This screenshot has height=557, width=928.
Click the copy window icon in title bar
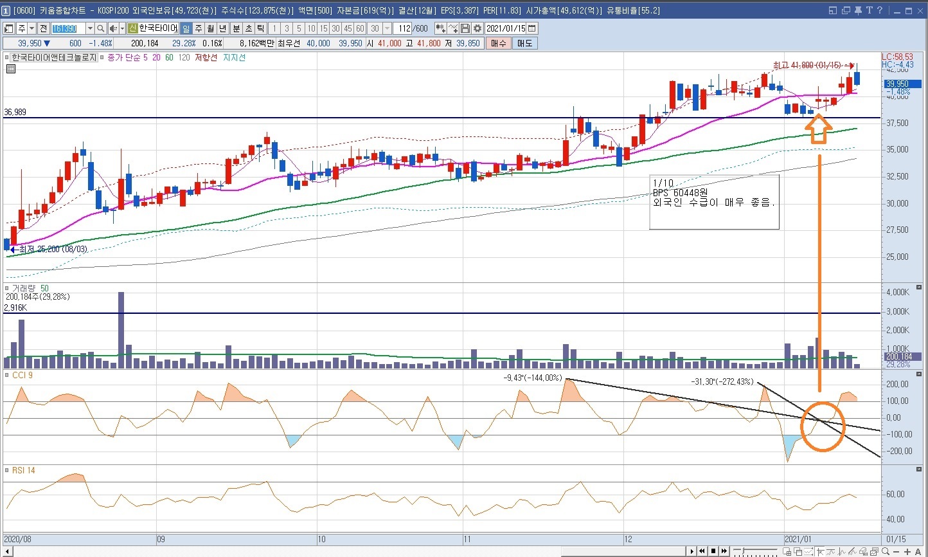846,10
